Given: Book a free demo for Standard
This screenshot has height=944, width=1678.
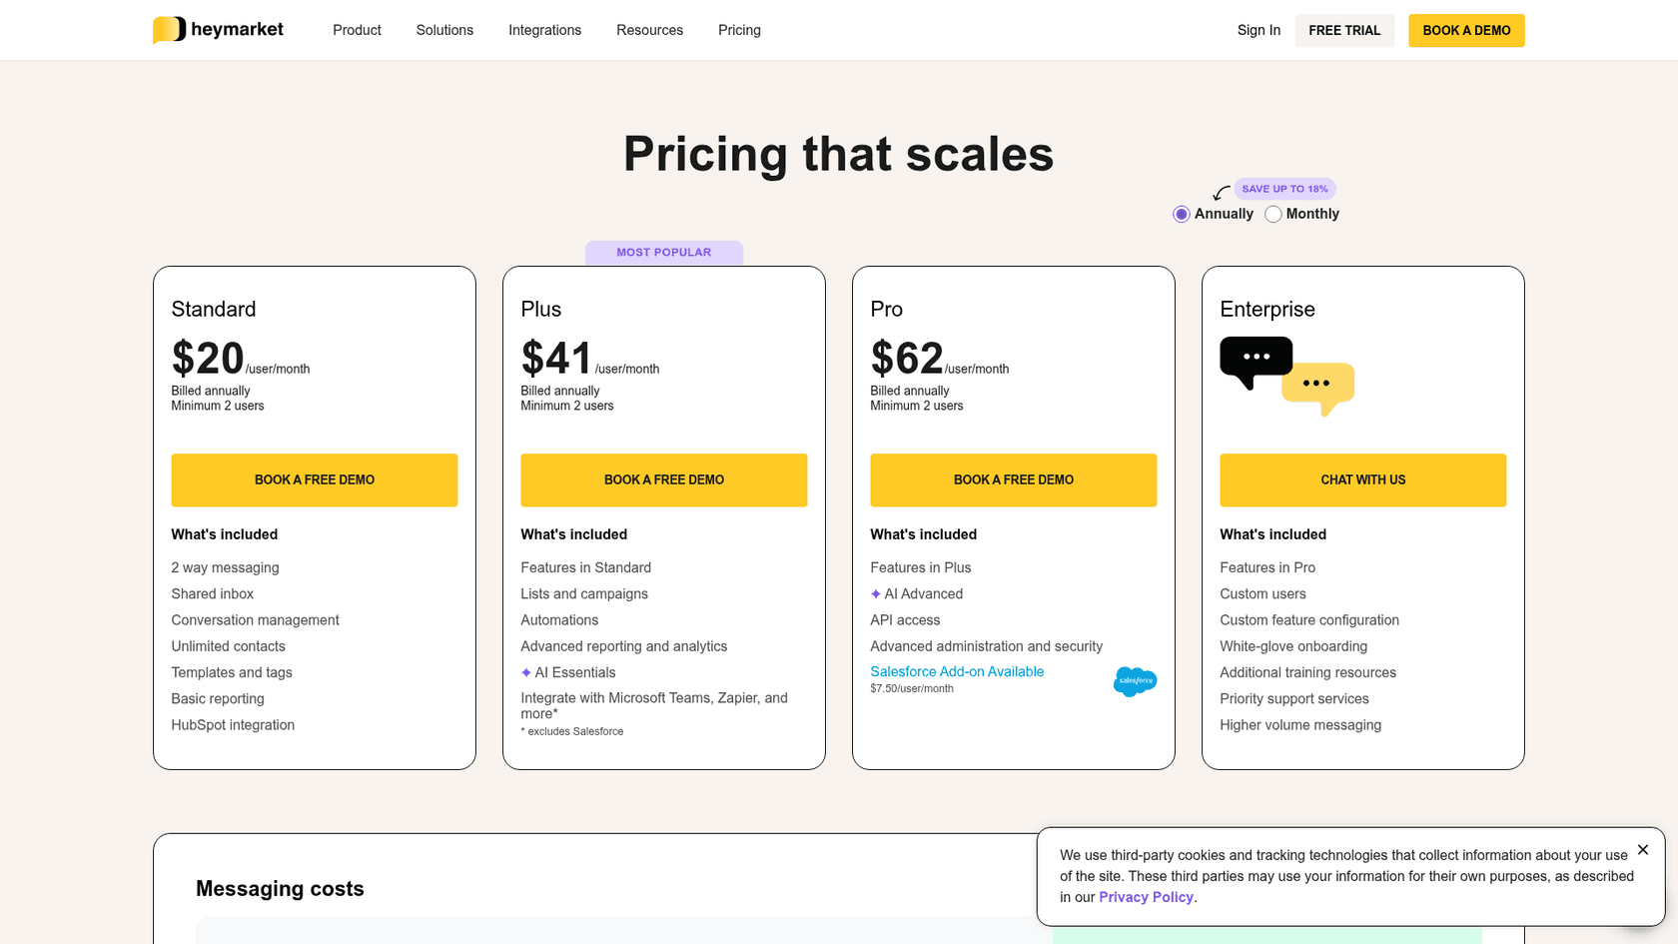Looking at the screenshot, I should tap(315, 480).
